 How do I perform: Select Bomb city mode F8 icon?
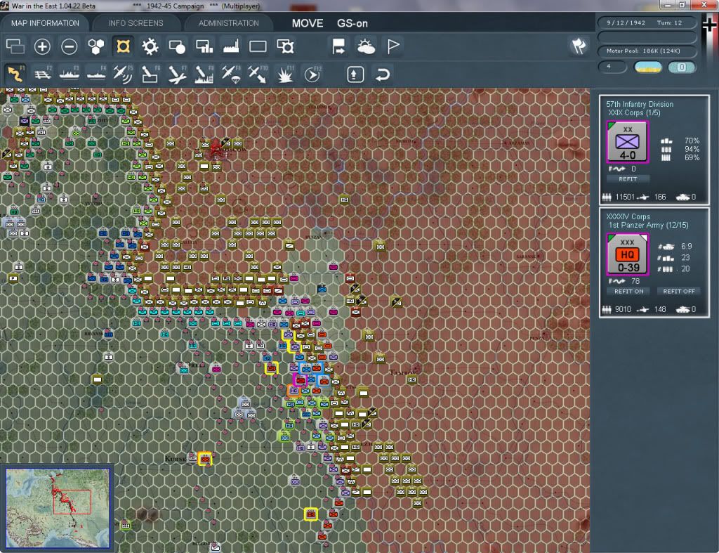coord(204,74)
